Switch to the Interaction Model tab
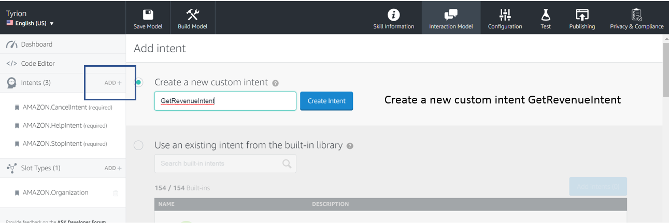 pos(451,18)
